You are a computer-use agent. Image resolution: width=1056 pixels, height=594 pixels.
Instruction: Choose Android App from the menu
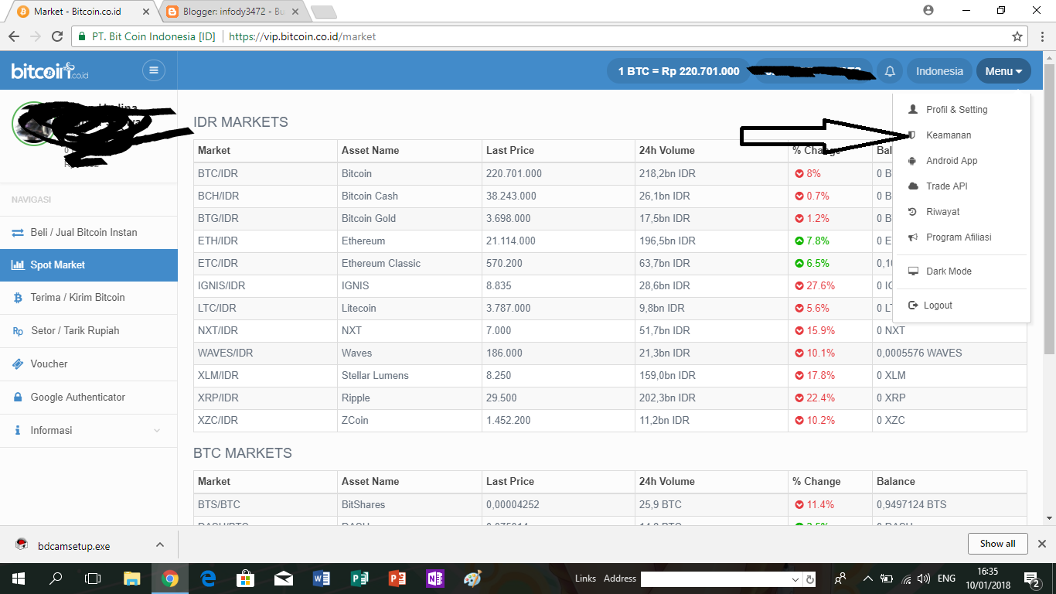point(962,161)
